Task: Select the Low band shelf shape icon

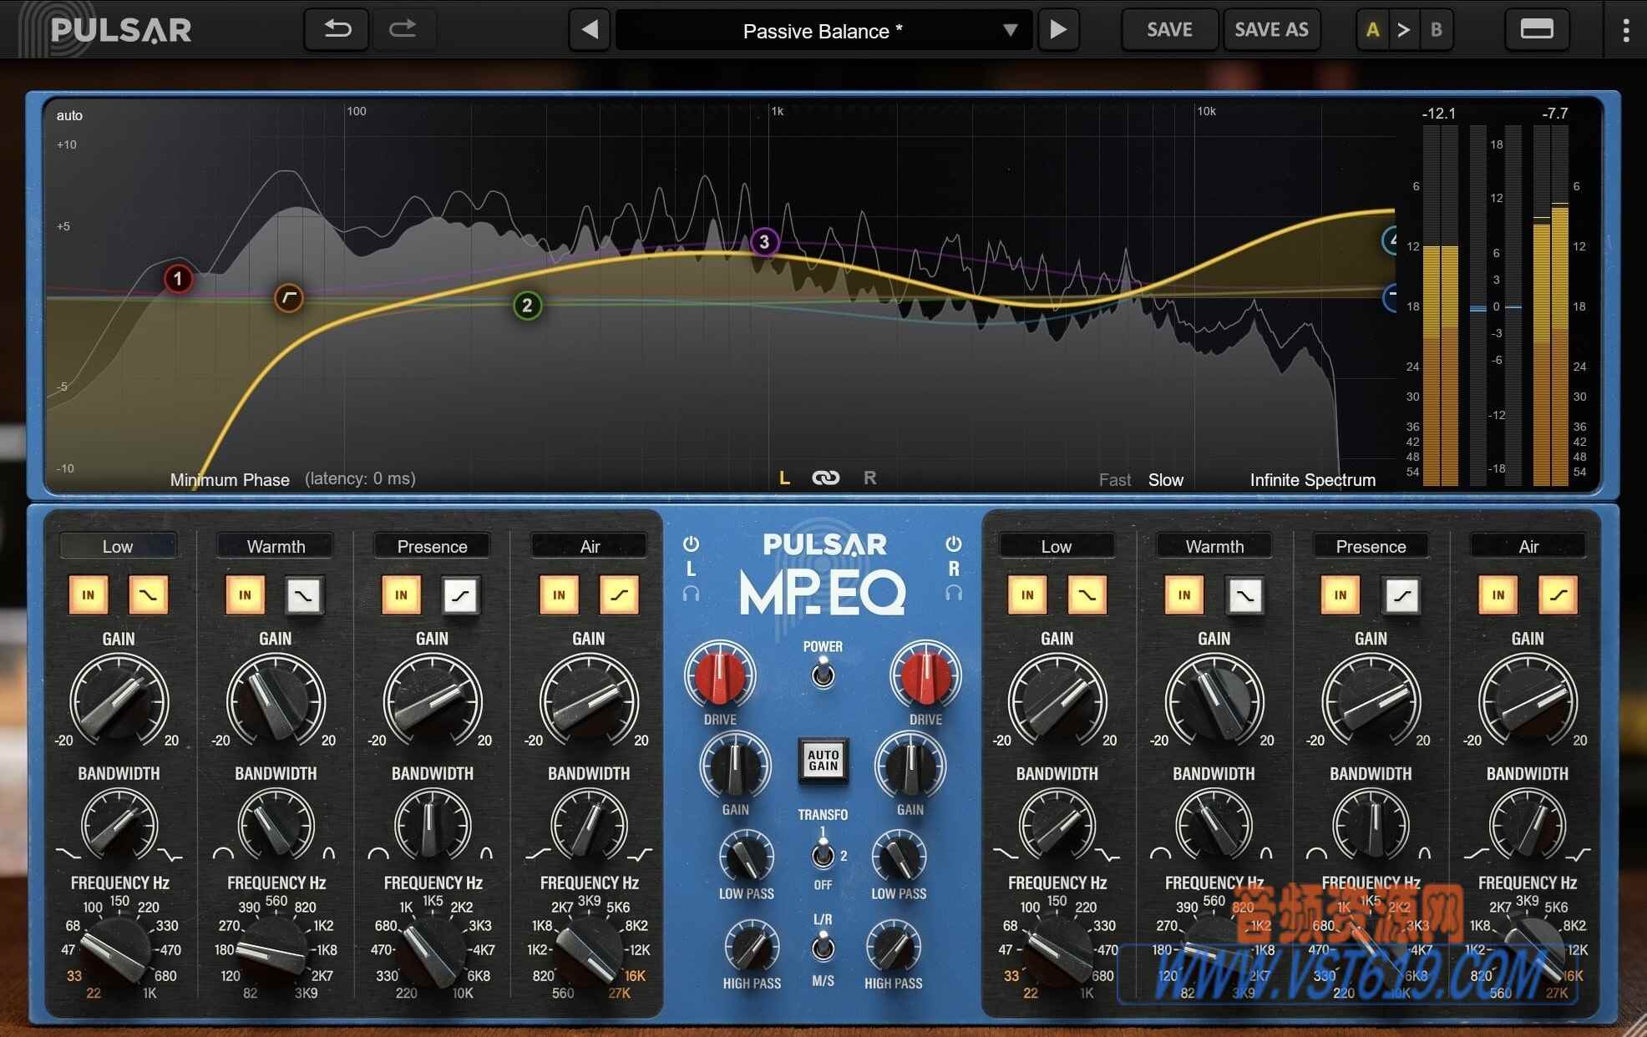Action: coord(149,595)
